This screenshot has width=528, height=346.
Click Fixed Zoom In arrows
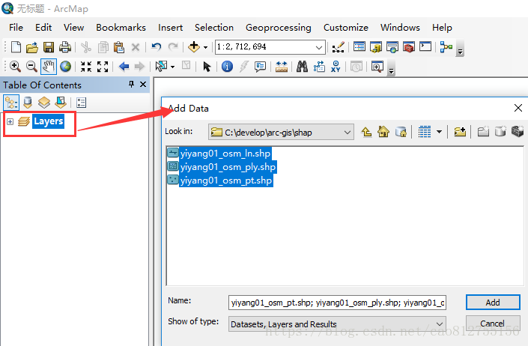[x=86, y=67]
